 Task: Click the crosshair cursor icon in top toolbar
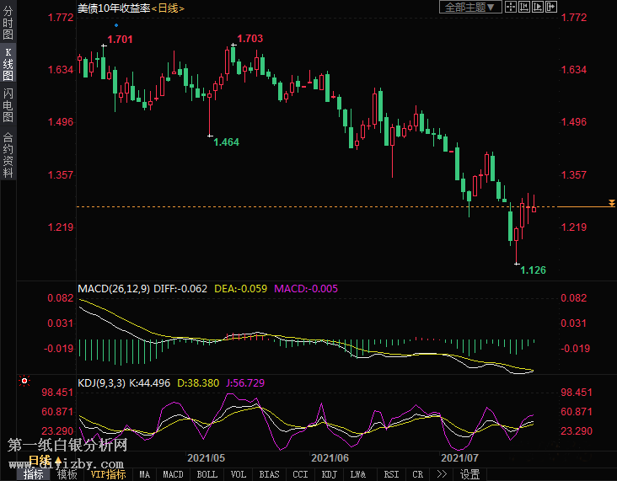(511, 7)
